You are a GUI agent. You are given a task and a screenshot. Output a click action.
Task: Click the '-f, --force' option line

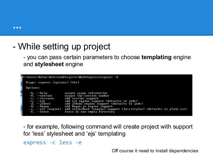pyautogui.click(x=72, y=112)
